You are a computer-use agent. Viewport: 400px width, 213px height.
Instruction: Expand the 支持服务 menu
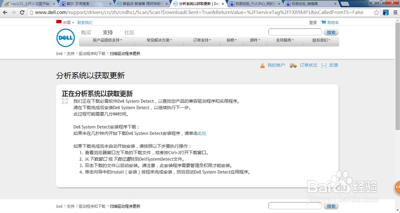click(285, 40)
